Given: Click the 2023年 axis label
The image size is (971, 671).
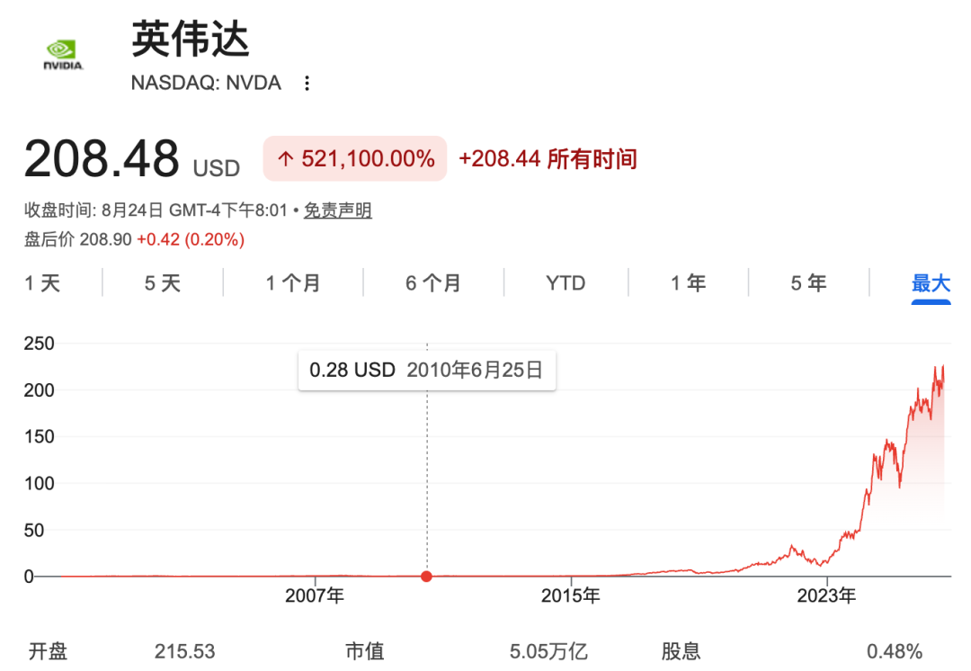Looking at the screenshot, I should pos(827,596).
